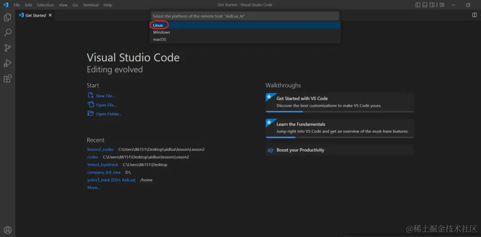Open Customize Layout icon in title bar
The width and height of the screenshot is (481, 237).
(x=442, y=5)
